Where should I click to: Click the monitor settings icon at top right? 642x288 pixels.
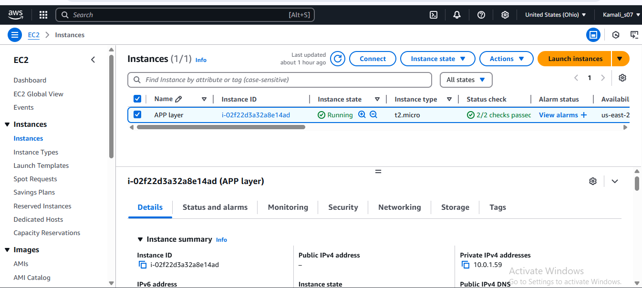[x=634, y=35]
